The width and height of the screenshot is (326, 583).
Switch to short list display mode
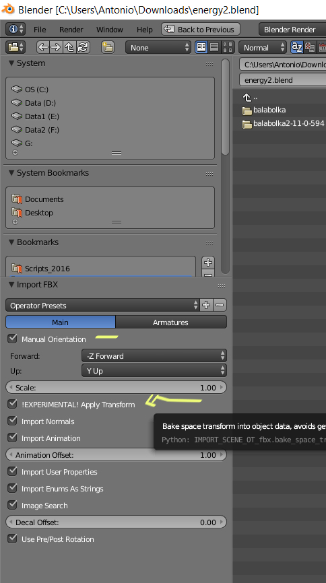click(201, 47)
